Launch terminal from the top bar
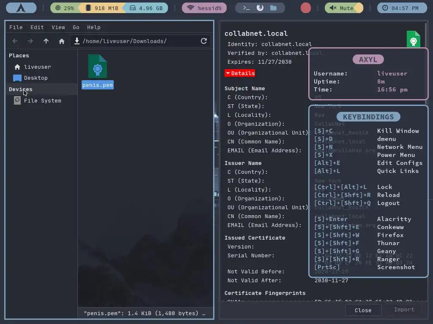The height and width of the screenshot is (324, 433). [x=247, y=8]
